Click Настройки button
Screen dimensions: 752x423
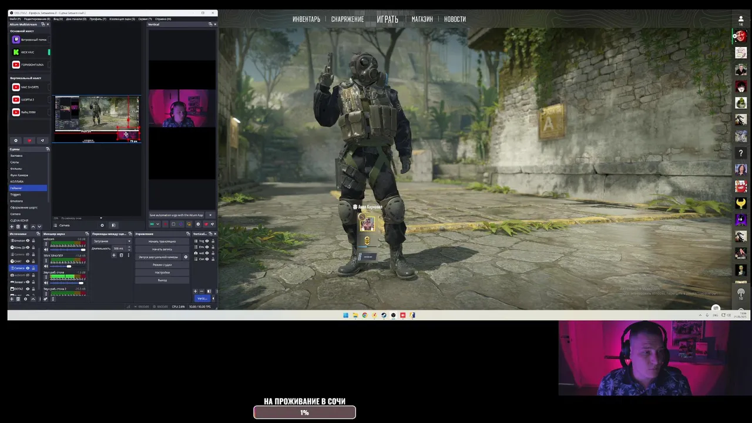(x=162, y=273)
